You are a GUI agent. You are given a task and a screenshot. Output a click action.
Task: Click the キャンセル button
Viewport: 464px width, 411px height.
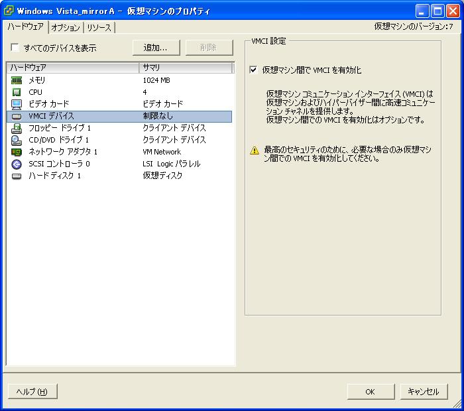click(424, 392)
